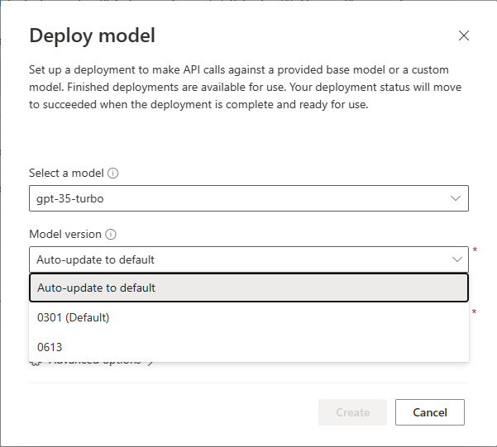This screenshot has width=497, height=447.
Task: Pick the 0613 version option
Action: coord(248,347)
